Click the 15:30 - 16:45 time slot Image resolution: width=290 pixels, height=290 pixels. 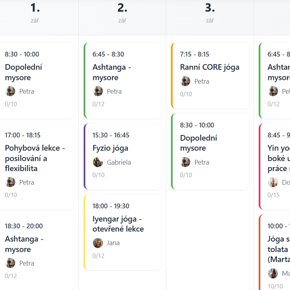[x=111, y=135]
